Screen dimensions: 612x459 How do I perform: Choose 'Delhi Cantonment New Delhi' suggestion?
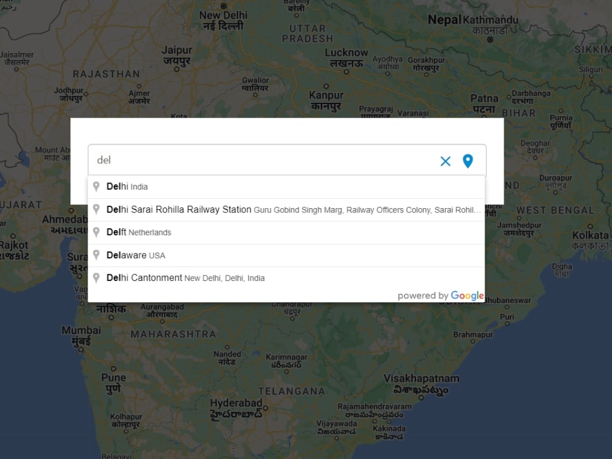click(286, 278)
